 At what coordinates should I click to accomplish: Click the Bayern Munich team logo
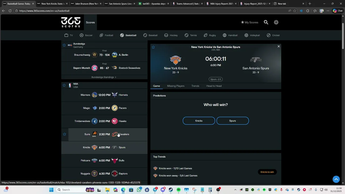pos(94,68)
